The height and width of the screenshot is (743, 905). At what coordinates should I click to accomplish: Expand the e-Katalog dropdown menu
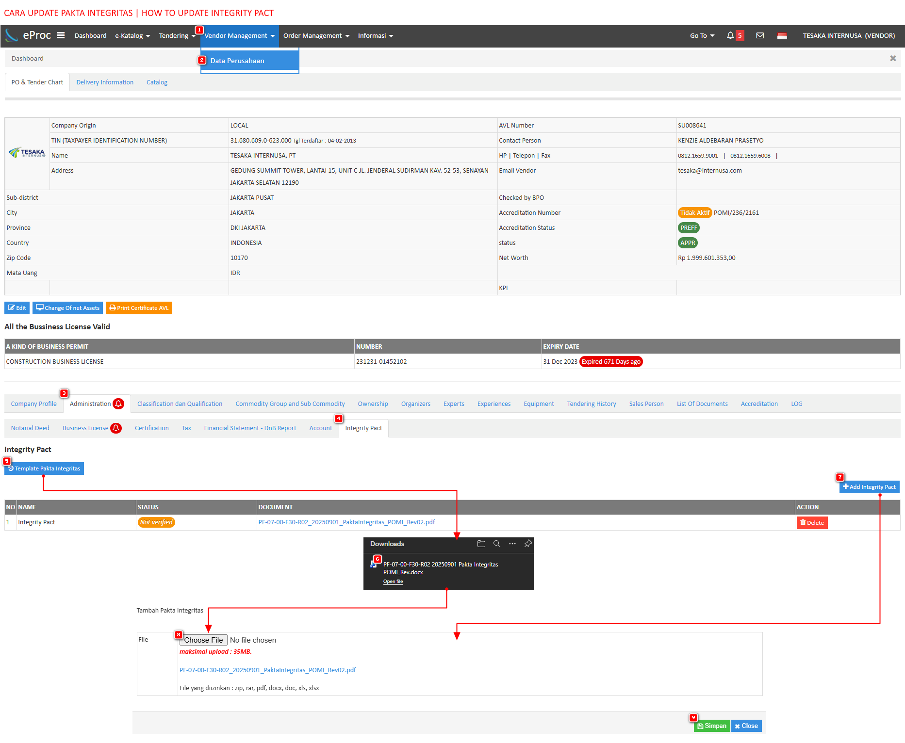click(x=132, y=36)
